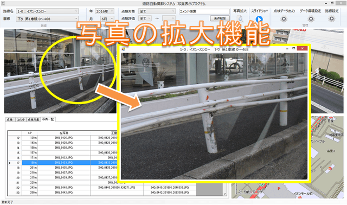
Task: Open 点検データ出力 gear icon
Action: pyautogui.click(x=284, y=19)
